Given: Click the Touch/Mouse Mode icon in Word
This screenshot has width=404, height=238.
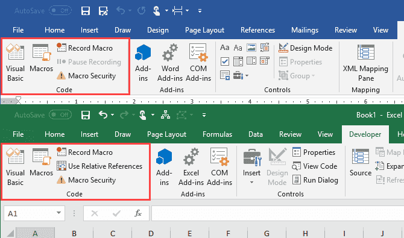Looking at the screenshot, I should tap(156, 11).
